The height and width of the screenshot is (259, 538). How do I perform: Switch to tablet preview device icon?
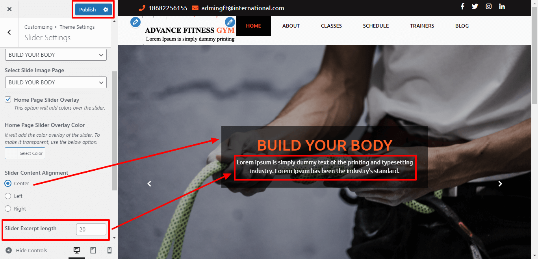tap(93, 250)
